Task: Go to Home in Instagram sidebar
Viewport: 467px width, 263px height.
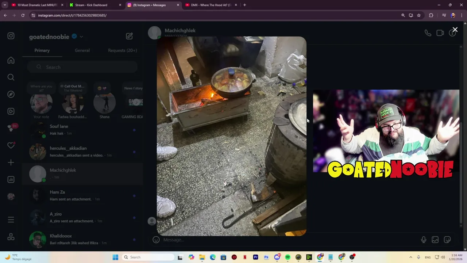Action: click(x=11, y=60)
